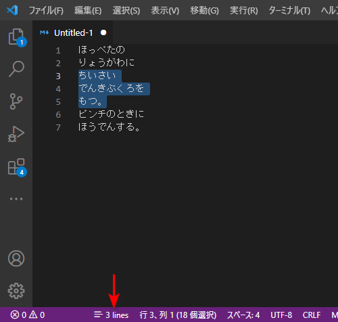Open the 実行(R) menu
This screenshot has width=338, height=322.
pyautogui.click(x=244, y=10)
